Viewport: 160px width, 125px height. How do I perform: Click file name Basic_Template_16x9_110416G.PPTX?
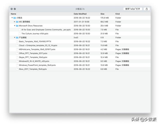tap(35, 41)
